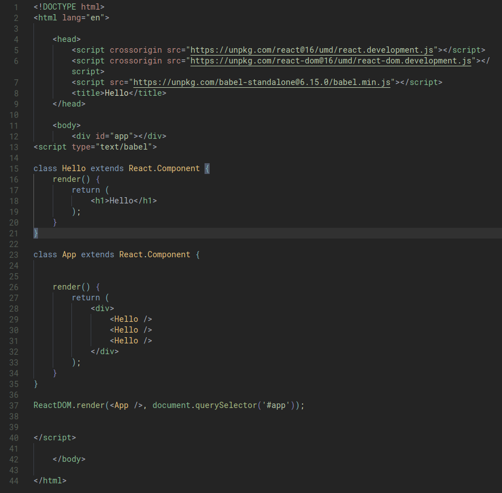Viewport: 502px width, 493px height.
Task: Click the second Hello component tag on line 30
Action: (x=131, y=330)
